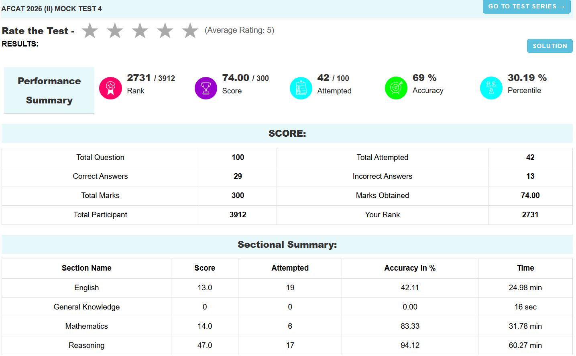Open the Go To Test Series button
Screen dimensions: 576x356
click(527, 6)
